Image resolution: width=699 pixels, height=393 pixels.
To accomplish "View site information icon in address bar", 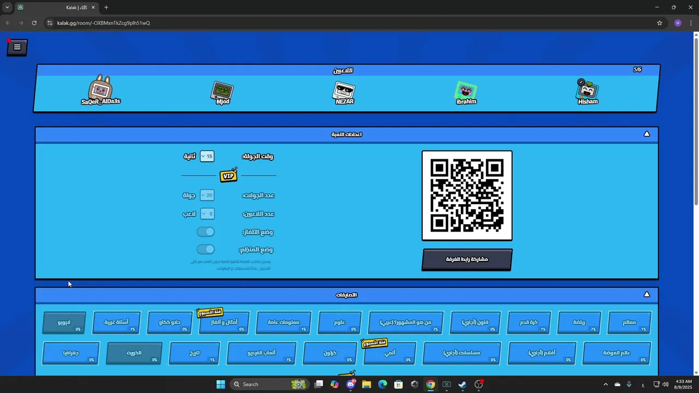I will pos(50,23).
